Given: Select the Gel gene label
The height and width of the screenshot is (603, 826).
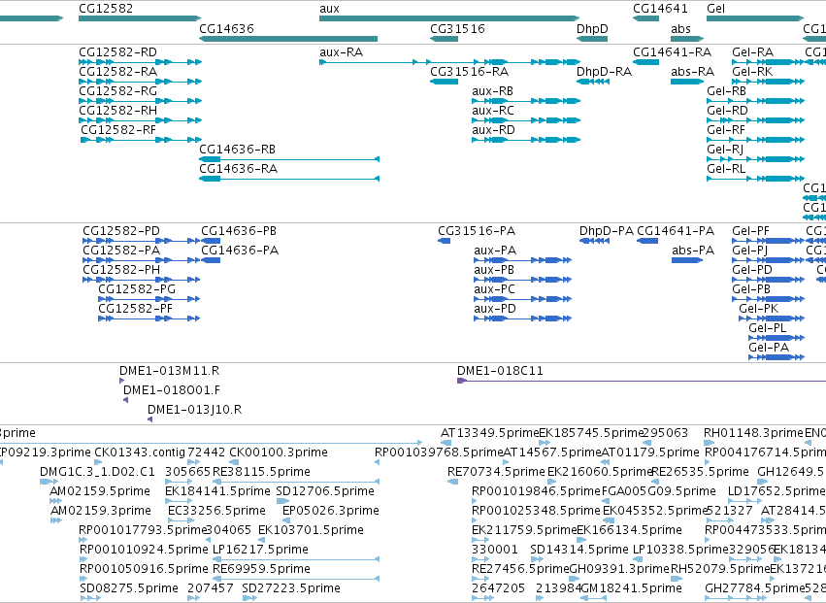Looking at the screenshot, I should pos(716,9).
